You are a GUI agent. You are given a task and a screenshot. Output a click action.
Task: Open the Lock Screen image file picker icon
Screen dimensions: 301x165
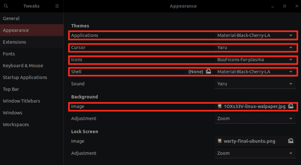[291, 141]
